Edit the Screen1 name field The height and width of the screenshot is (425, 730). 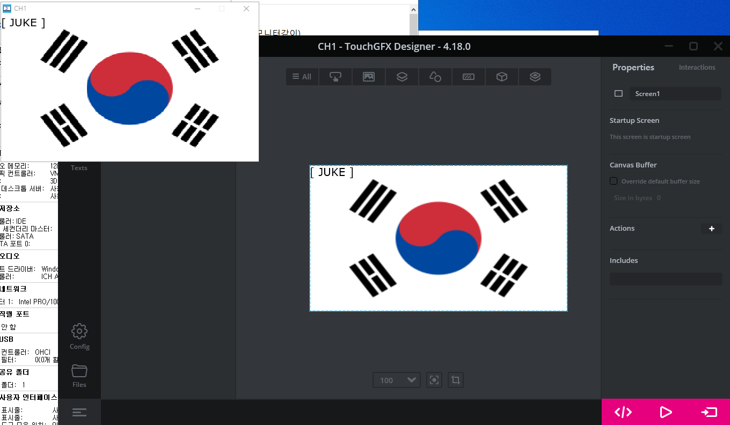(x=675, y=93)
